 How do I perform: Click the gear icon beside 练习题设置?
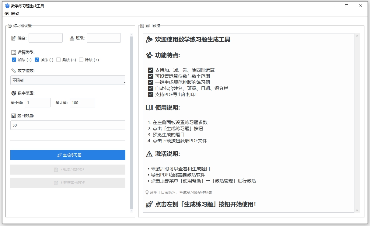[x=9, y=26]
